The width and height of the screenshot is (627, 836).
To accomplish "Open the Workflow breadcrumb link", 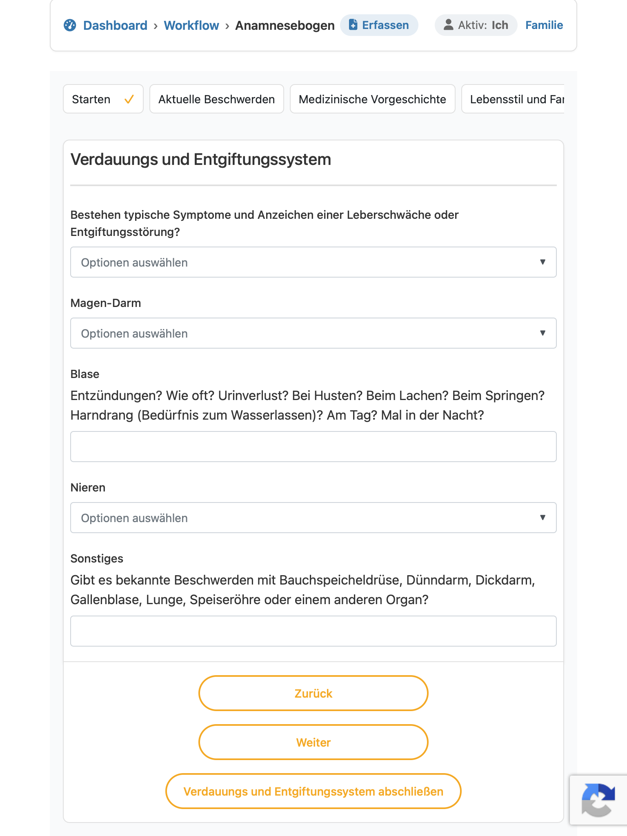I will pyautogui.click(x=191, y=25).
